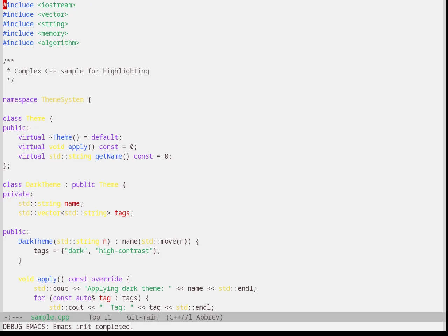Image resolution: width=448 pixels, height=336 pixels.
Task: Click the Git-main version control indicator
Action: (142, 317)
